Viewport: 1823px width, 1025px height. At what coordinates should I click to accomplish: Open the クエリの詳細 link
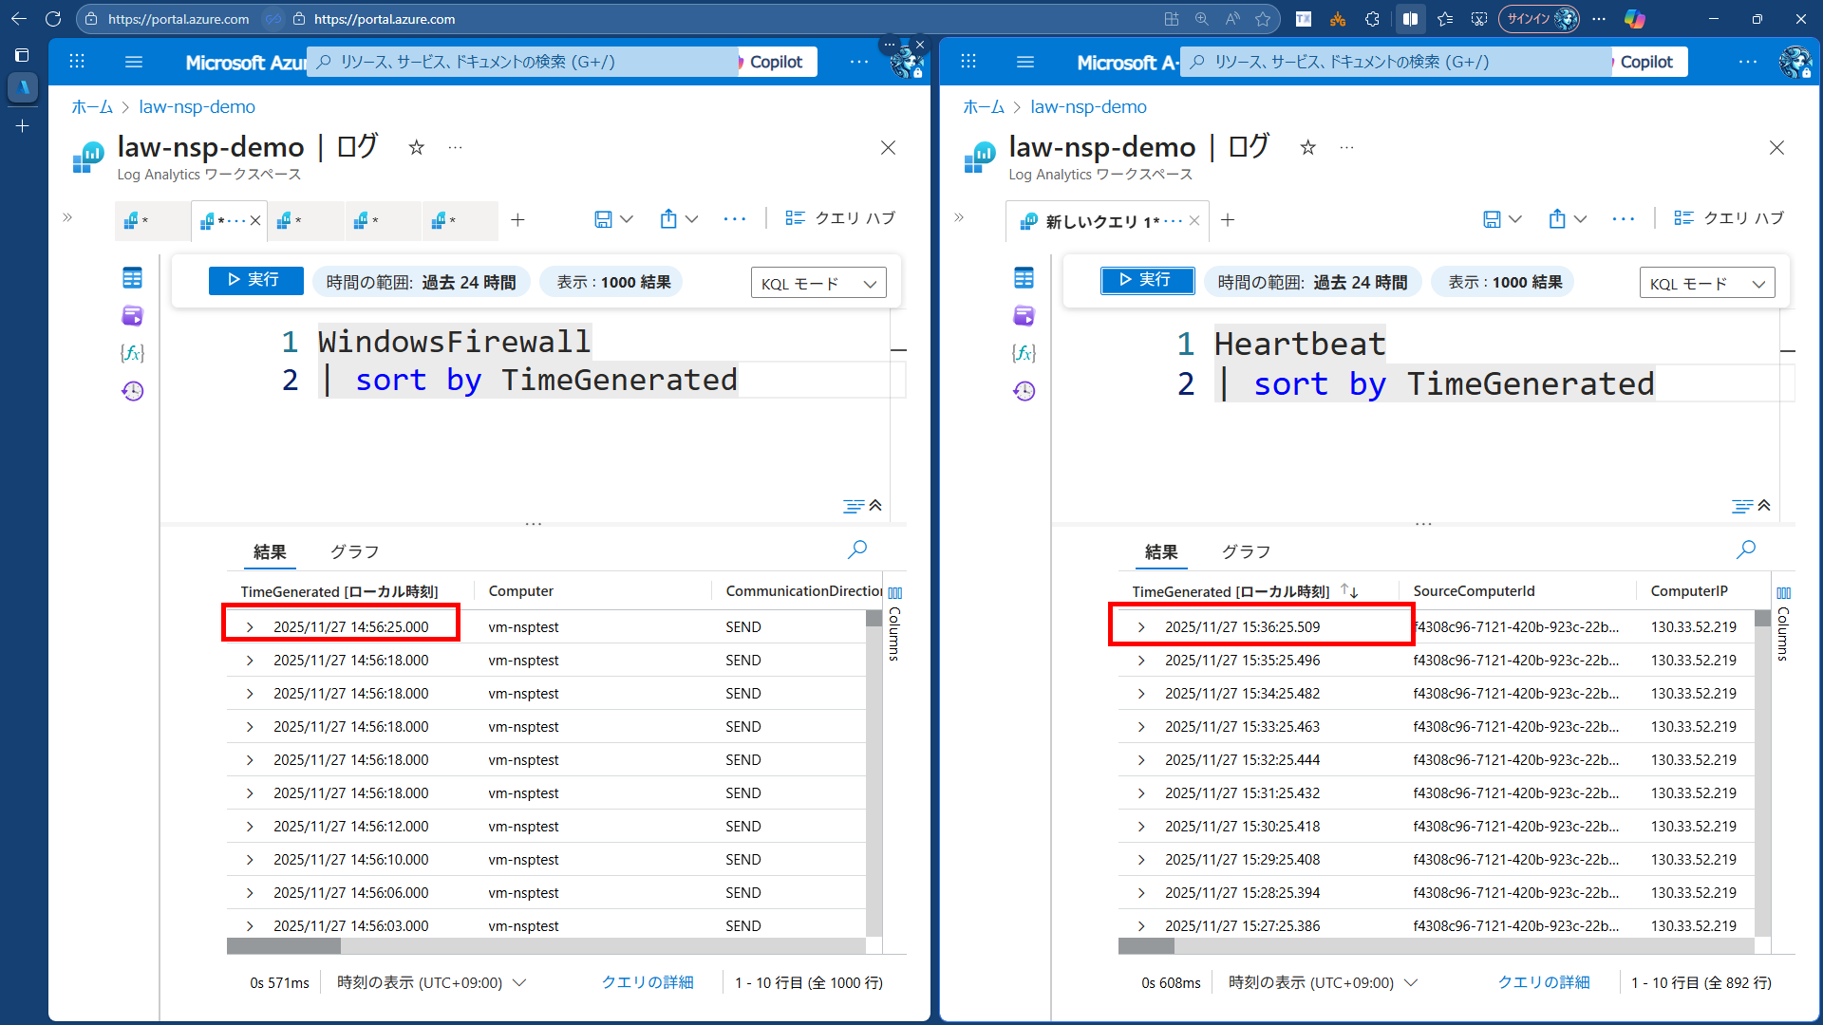648,982
